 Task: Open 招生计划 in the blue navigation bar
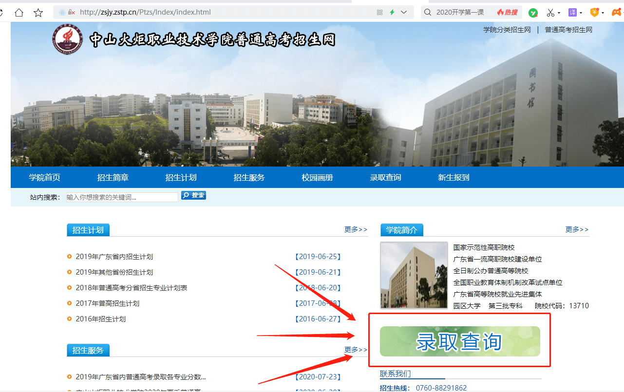click(x=181, y=177)
